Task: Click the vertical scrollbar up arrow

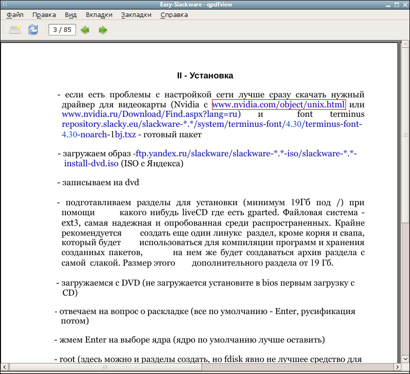Action: tap(405, 44)
